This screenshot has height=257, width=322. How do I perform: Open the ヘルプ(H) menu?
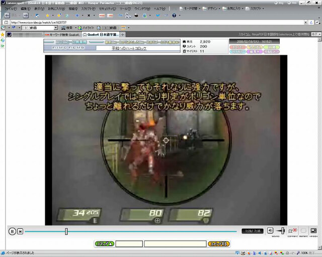(159, 9)
